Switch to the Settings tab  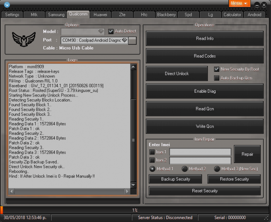pos(12,15)
